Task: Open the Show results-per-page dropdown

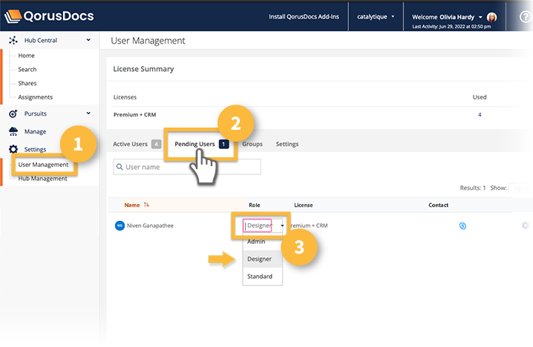Action: (x=520, y=189)
